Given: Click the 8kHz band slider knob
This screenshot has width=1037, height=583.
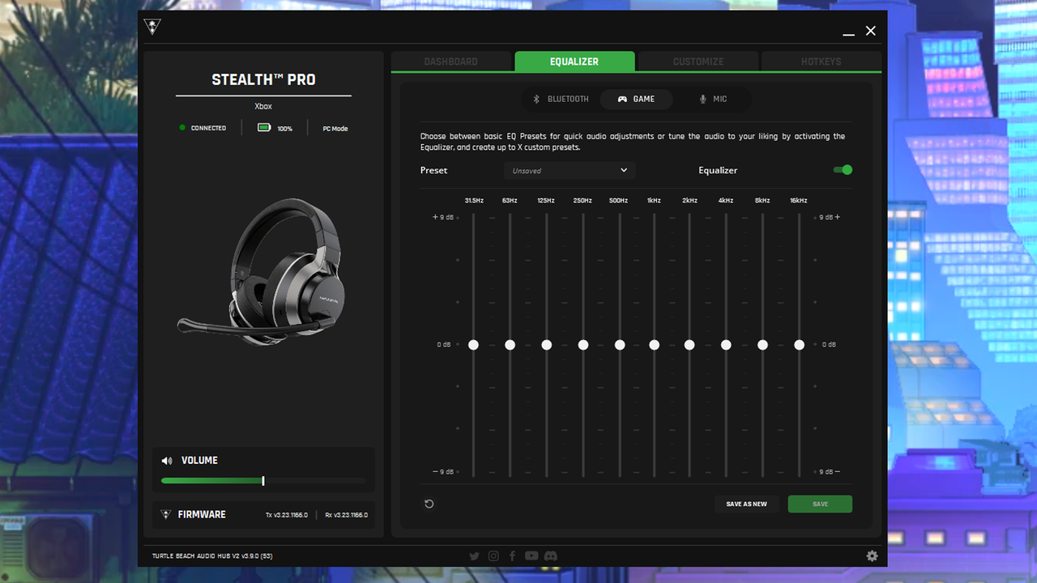Looking at the screenshot, I should click(x=762, y=345).
